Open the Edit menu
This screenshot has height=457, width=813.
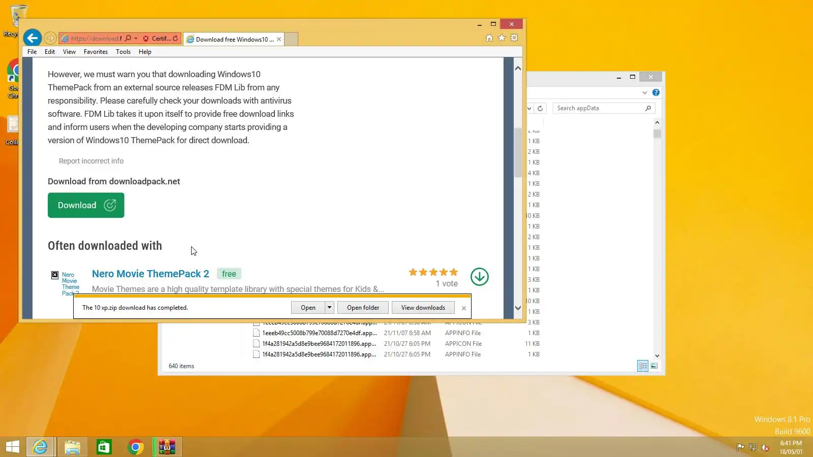(50, 52)
